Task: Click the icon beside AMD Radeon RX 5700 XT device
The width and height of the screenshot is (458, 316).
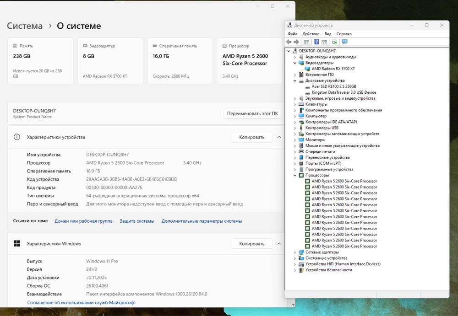Action: coord(307,69)
